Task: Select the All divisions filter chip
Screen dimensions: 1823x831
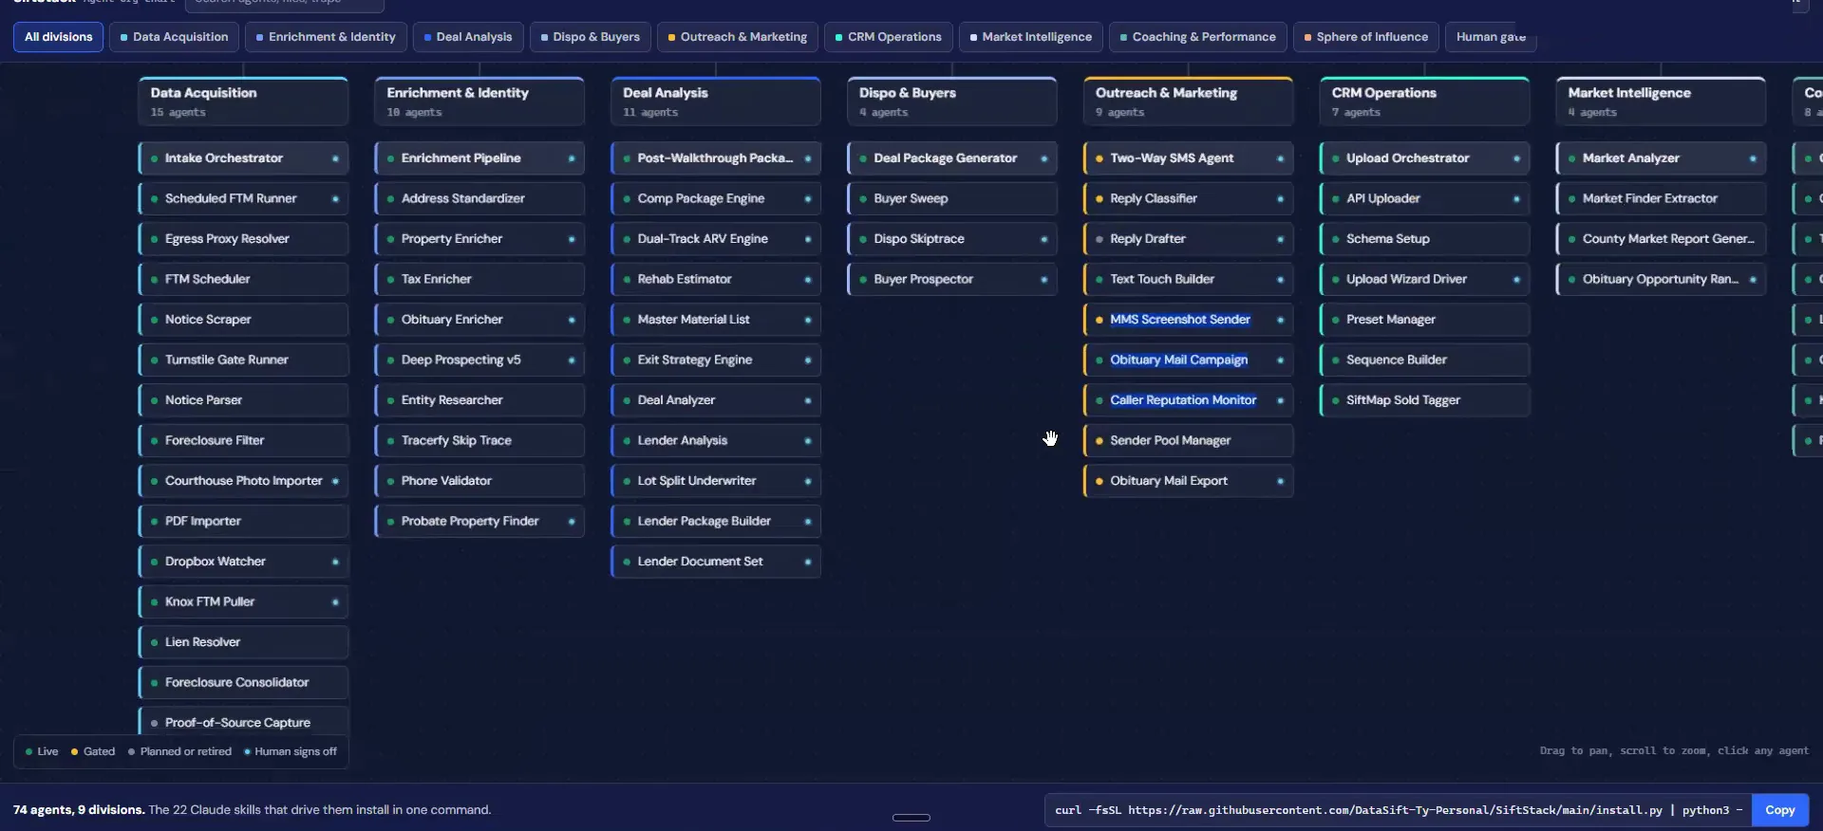Action: (58, 37)
